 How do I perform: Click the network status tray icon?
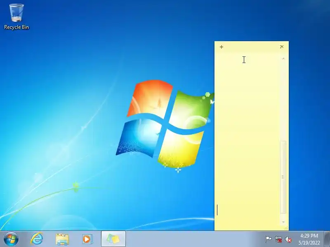[x=278, y=239]
